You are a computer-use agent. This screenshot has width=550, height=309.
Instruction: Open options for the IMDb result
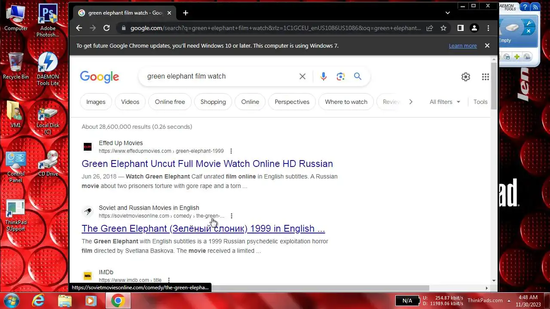point(169,280)
